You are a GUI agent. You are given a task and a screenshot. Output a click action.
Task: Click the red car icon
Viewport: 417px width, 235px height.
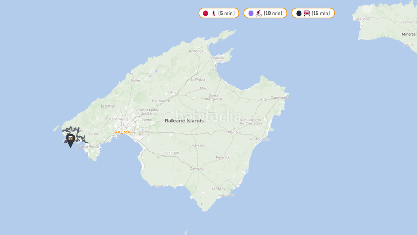point(306,14)
